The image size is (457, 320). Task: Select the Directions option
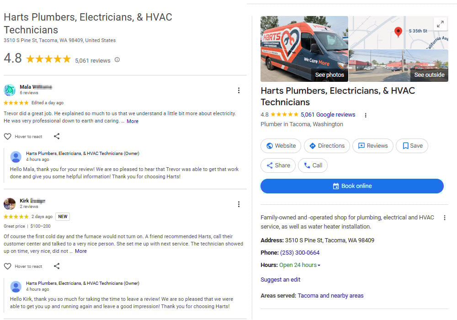(x=327, y=146)
